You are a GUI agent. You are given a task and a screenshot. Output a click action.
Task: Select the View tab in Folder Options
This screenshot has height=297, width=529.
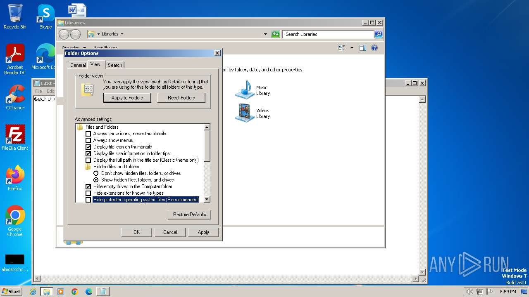click(x=95, y=64)
